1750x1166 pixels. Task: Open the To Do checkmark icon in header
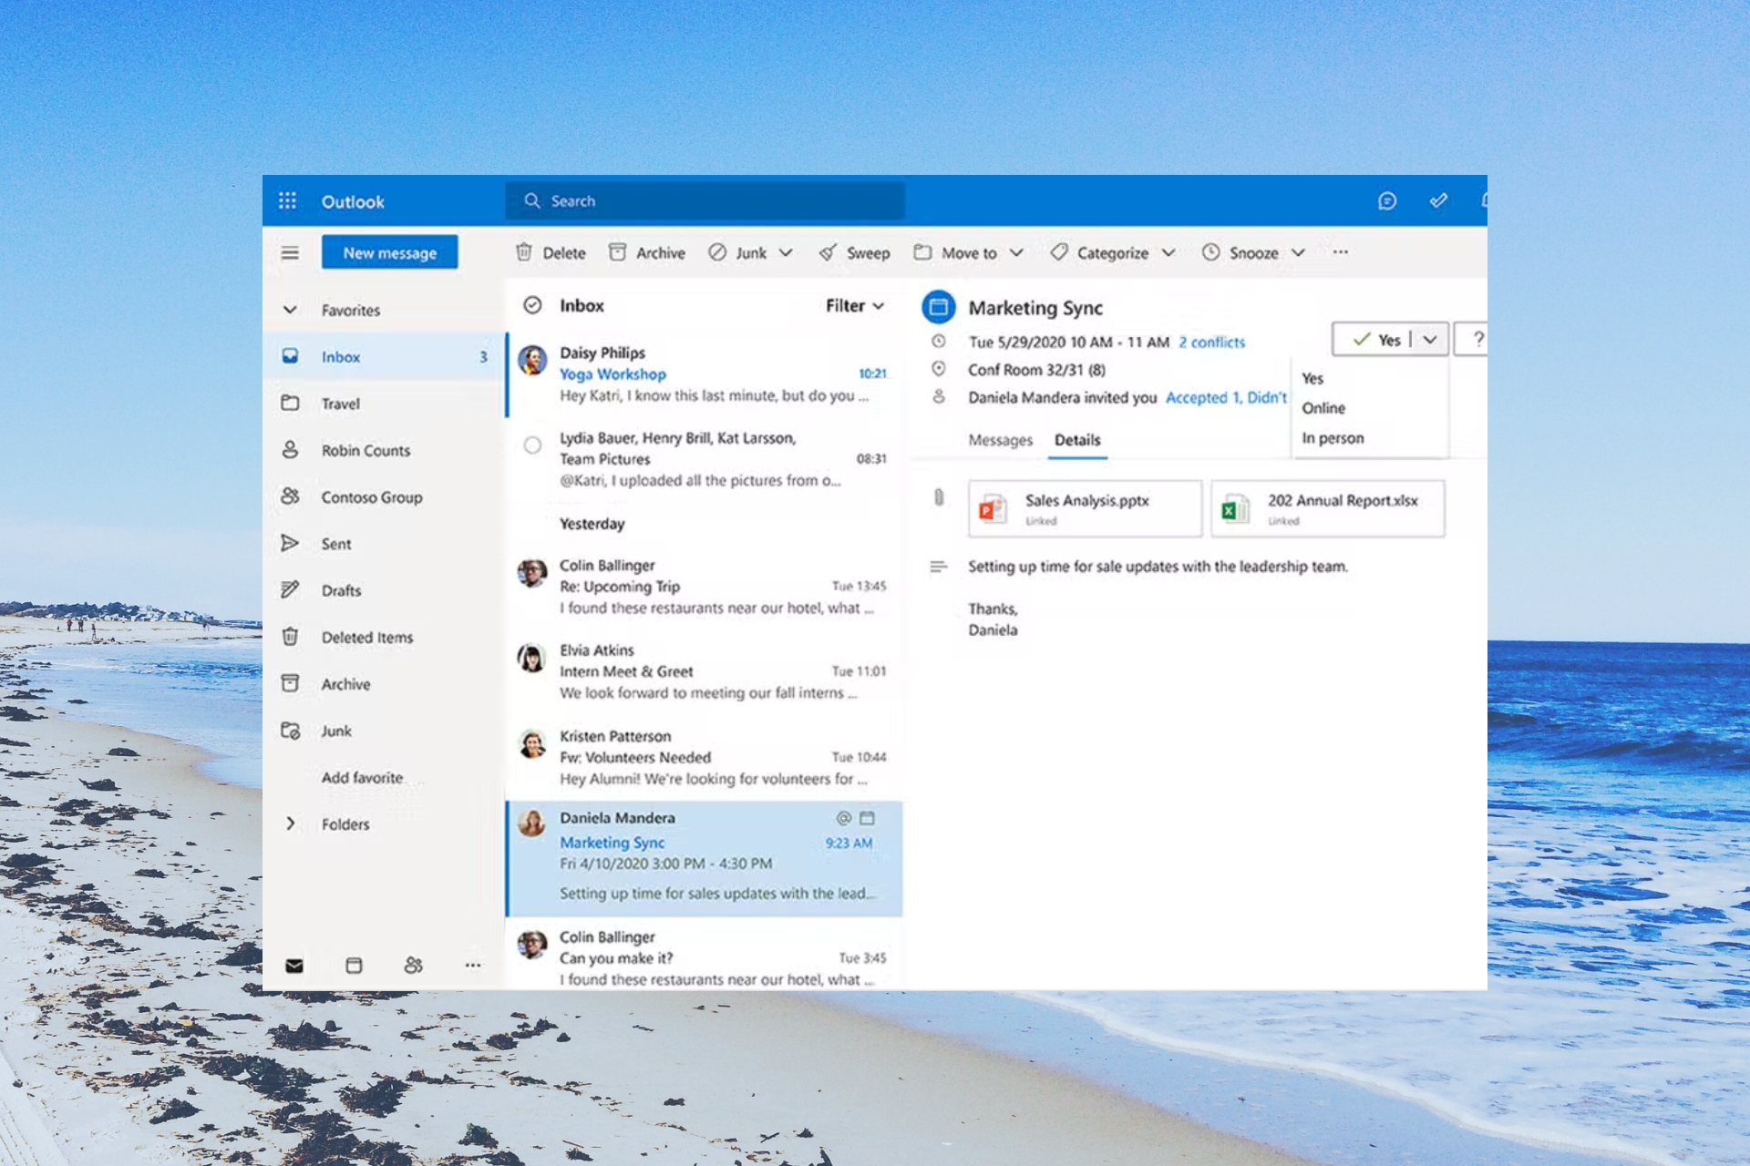pyautogui.click(x=1438, y=200)
